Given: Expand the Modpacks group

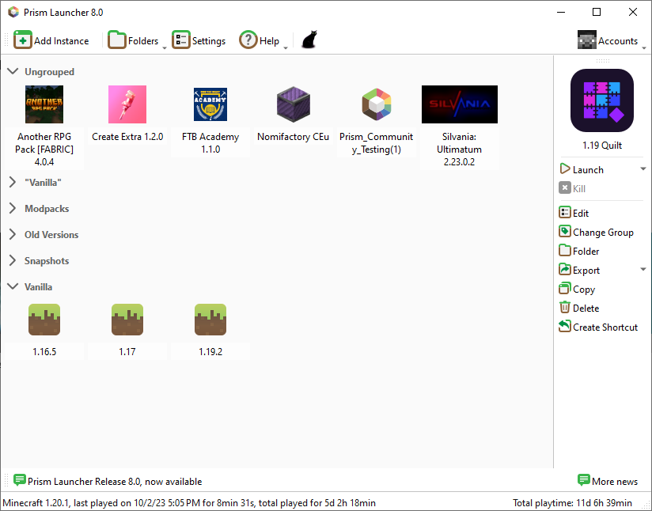Looking at the screenshot, I should coord(13,208).
